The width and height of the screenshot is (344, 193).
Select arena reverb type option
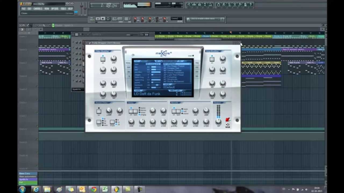tap(185, 113)
